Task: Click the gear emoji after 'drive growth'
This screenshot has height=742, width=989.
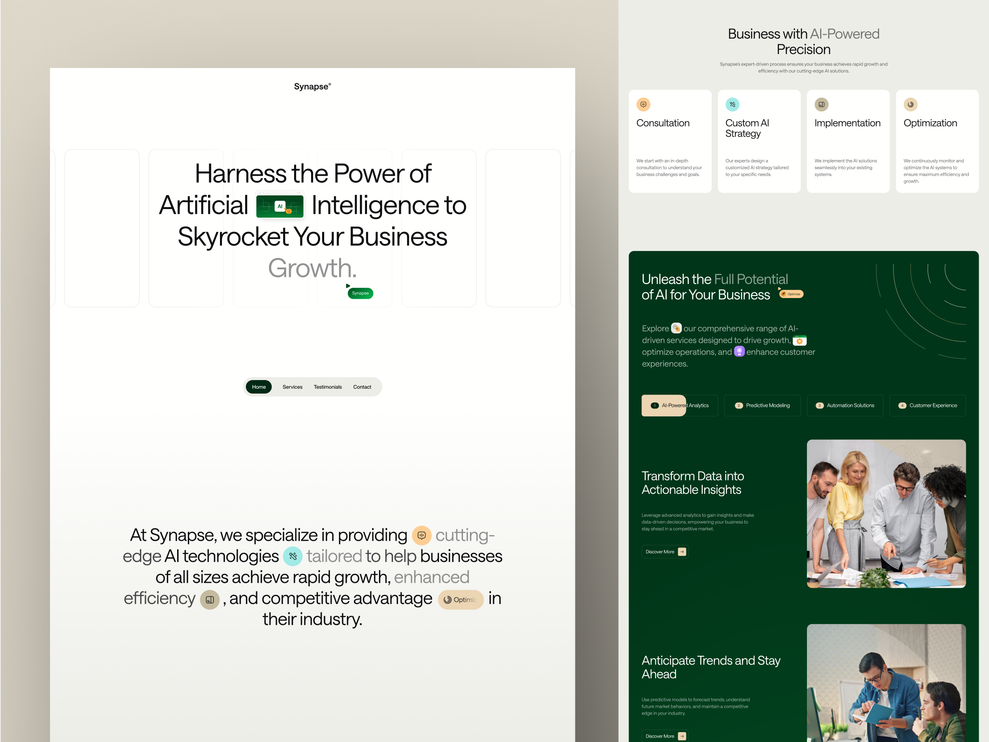Action: pyautogui.click(x=800, y=340)
